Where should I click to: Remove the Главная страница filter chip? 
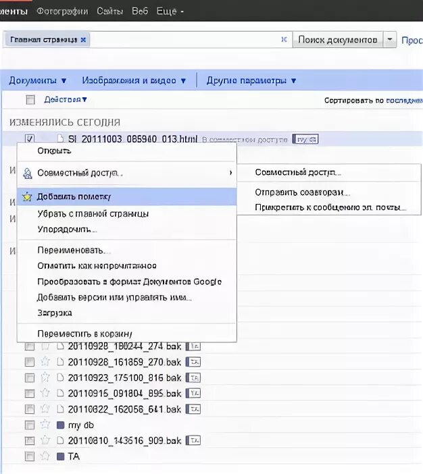[x=83, y=40]
